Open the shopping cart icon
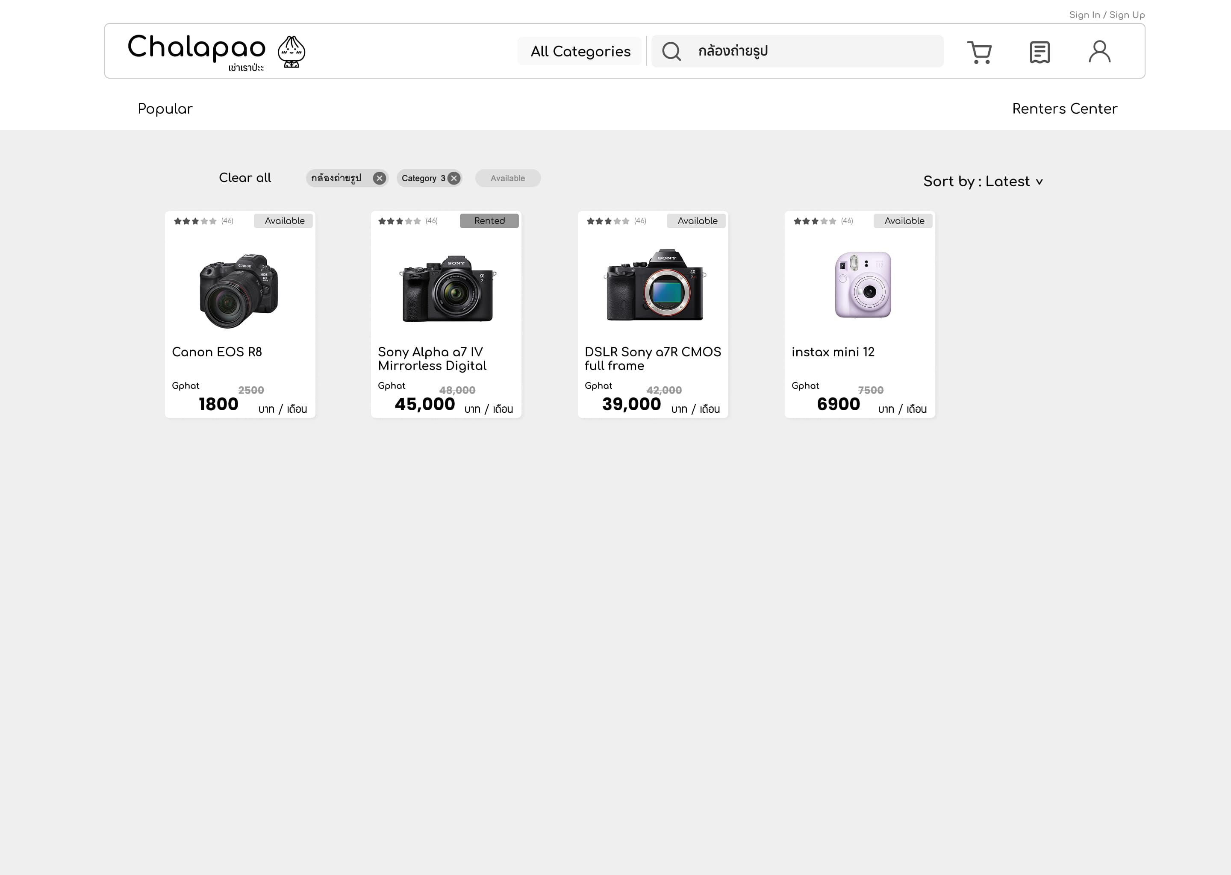The image size is (1231, 875). point(979,52)
